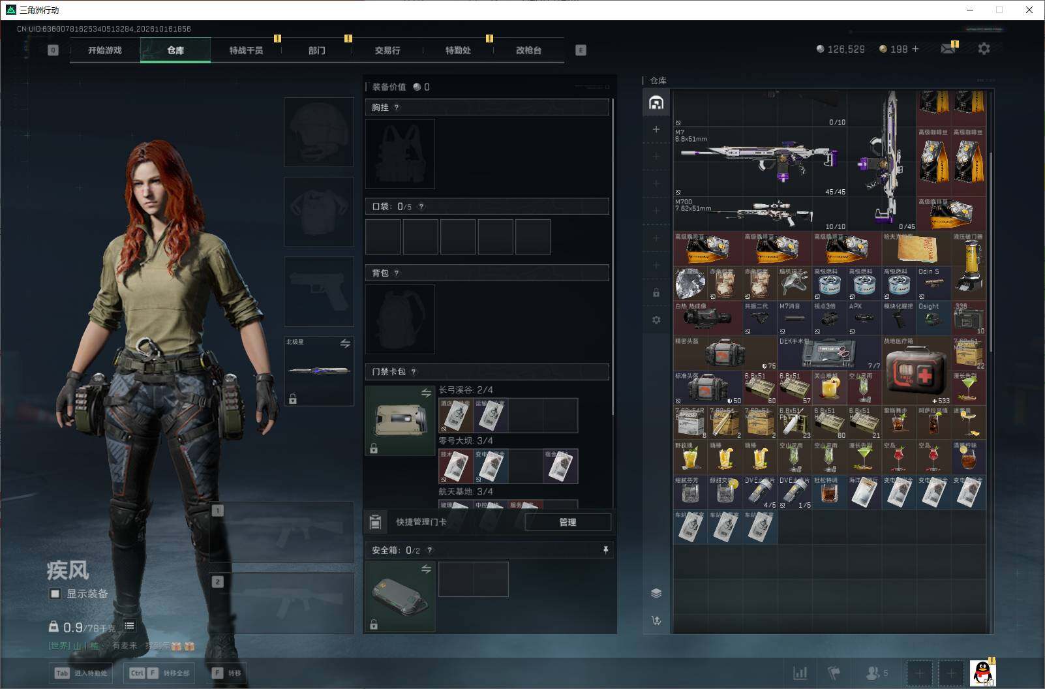Select the DEK手术包 item
The height and width of the screenshot is (689, 1045).
[830, 353]
